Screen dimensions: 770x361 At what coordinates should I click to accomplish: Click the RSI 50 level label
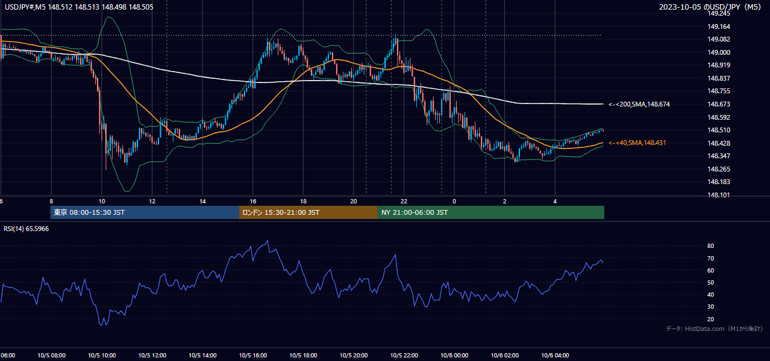(x=710, y=282)
